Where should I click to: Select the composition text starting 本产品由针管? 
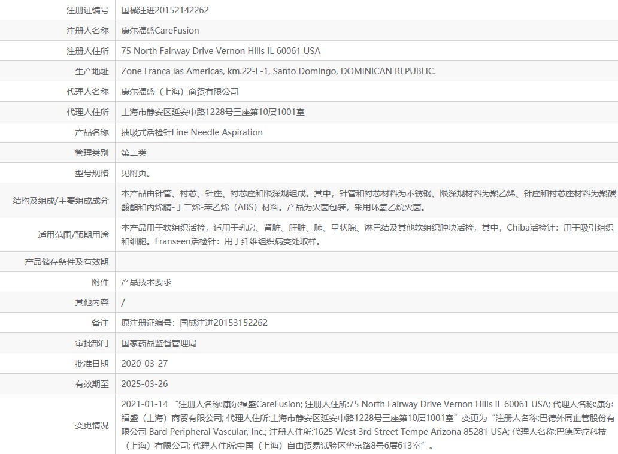pos(368,200)
